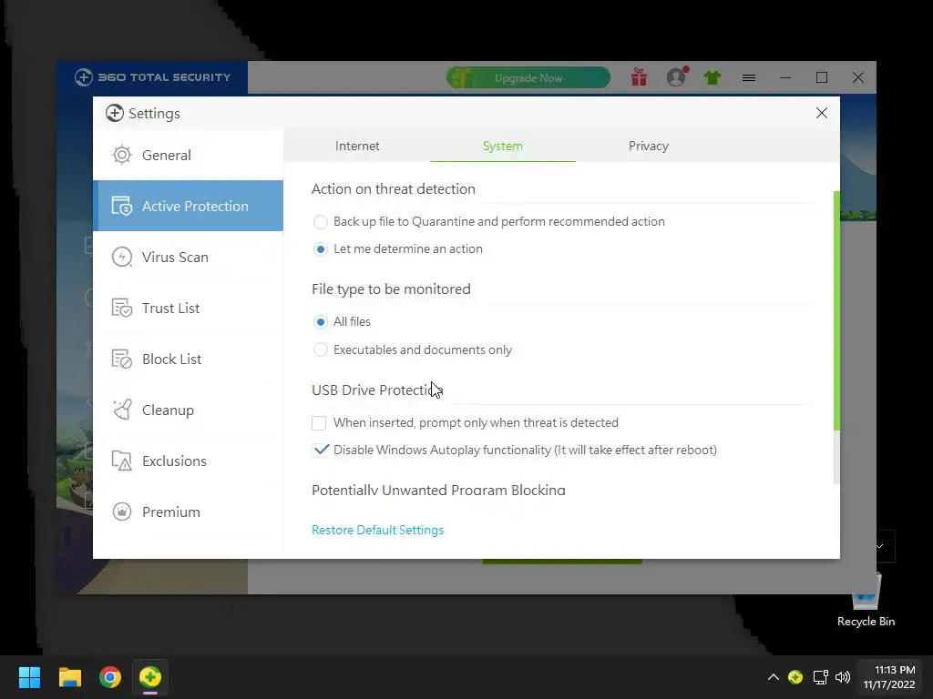Show hidden tray icons chevron
This screenshot has height=699, width=933.
(x=773, y=677)
